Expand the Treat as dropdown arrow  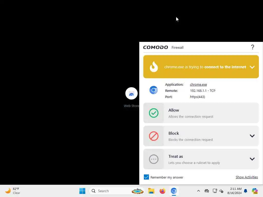pyautogui.click(x=252, y=159)
